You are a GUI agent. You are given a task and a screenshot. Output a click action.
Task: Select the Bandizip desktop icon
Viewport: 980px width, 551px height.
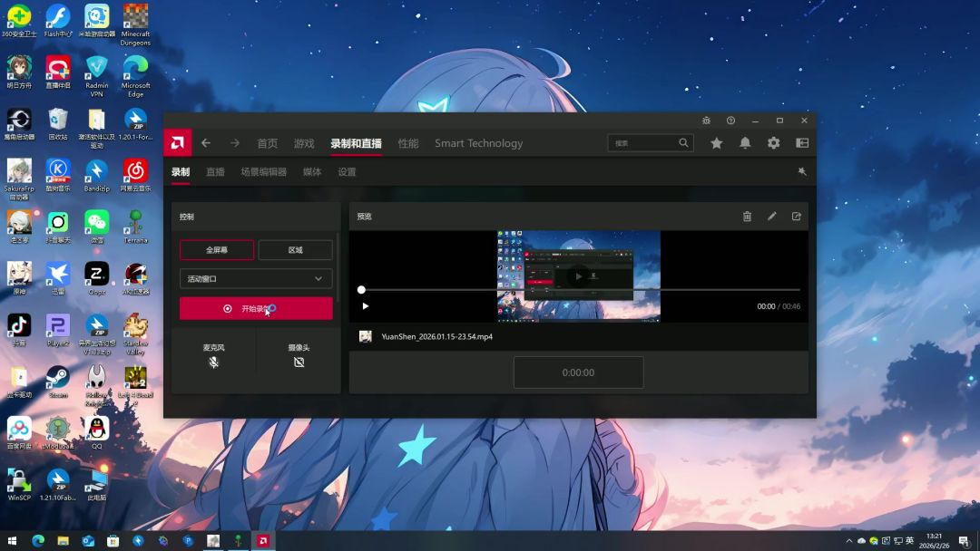coord(96,175)
